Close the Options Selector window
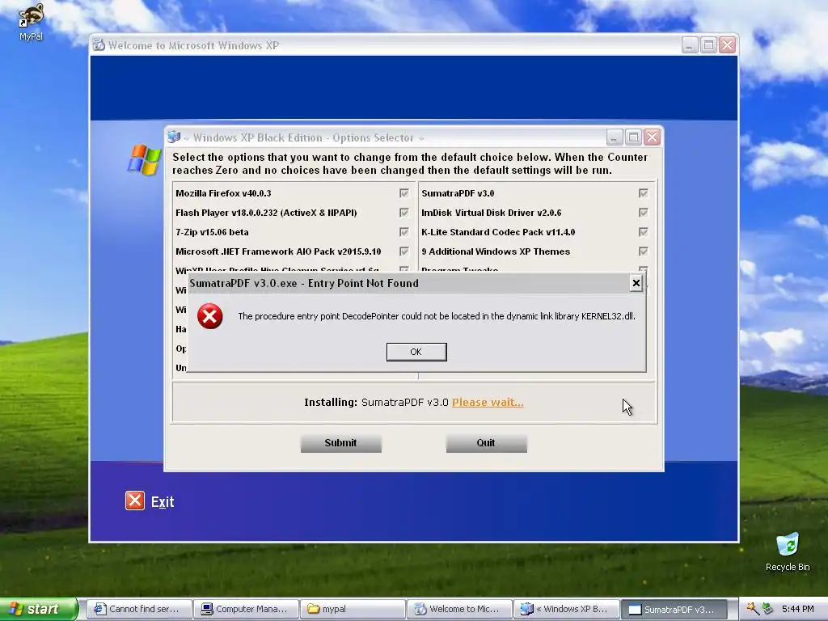 pyautogui.click(x=653, y=137)
